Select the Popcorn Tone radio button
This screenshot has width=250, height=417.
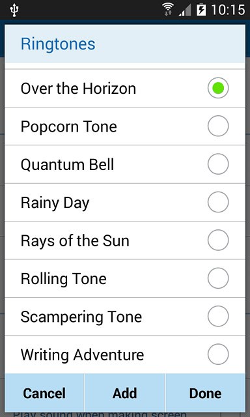[218, 126]
